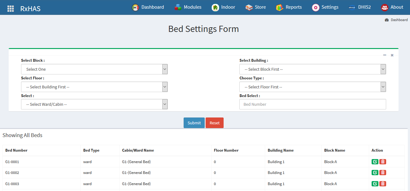
Task: Reset the Bed Settings form
Action: pyautogui.click(x=214, y=123)
